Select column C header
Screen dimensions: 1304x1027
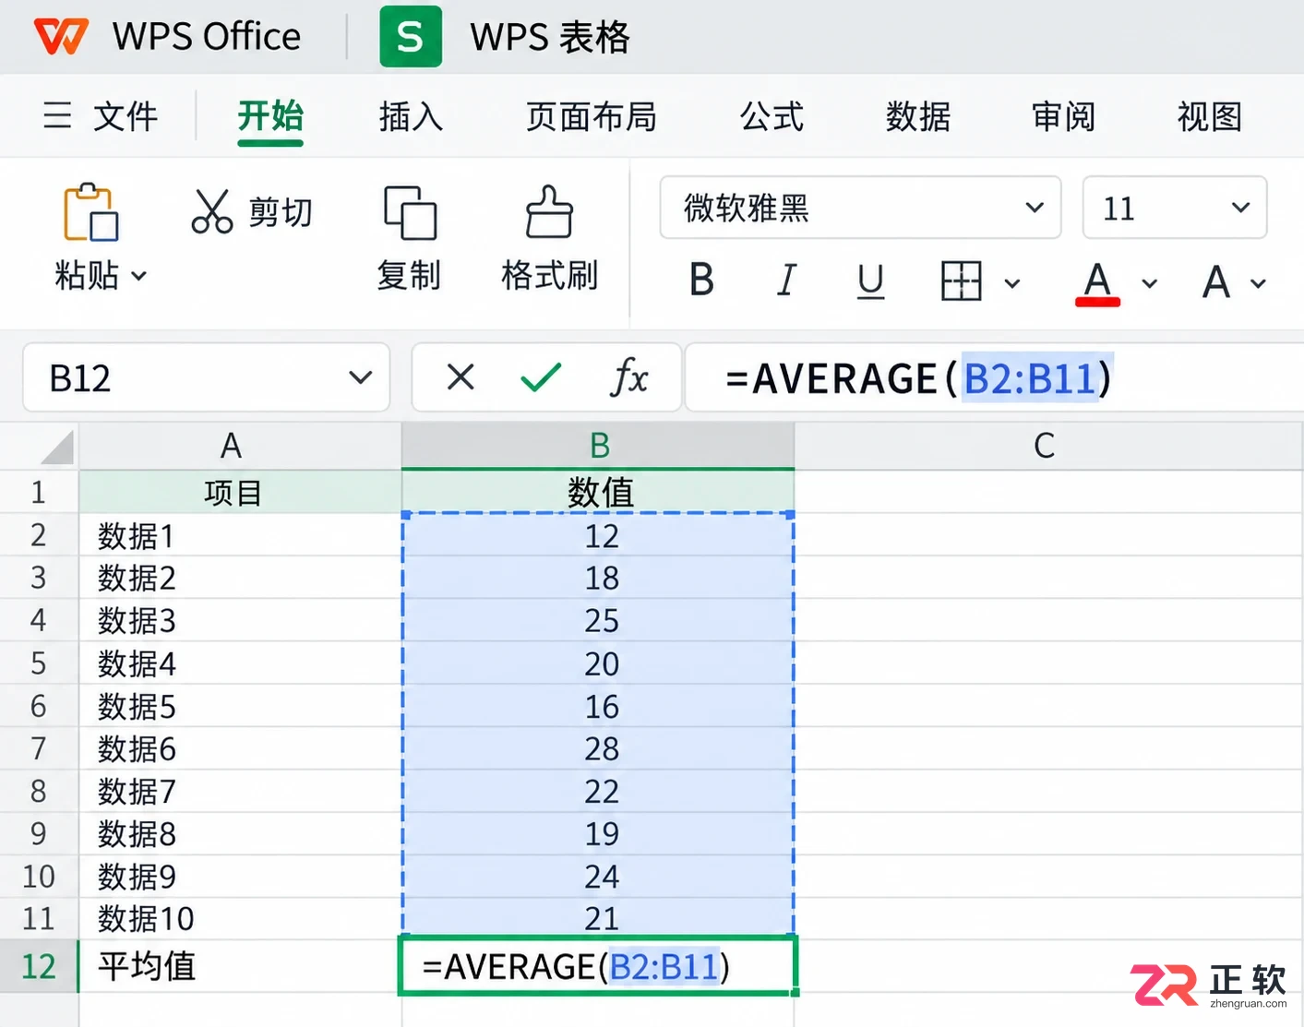click(1048, 446)
